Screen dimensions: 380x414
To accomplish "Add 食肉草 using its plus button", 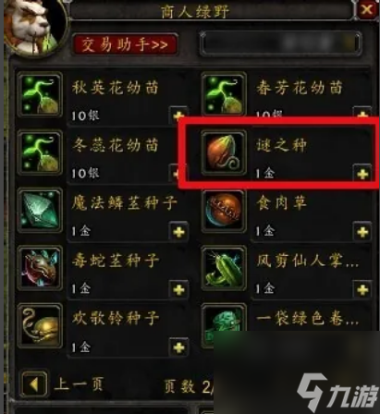I will 362,232.
